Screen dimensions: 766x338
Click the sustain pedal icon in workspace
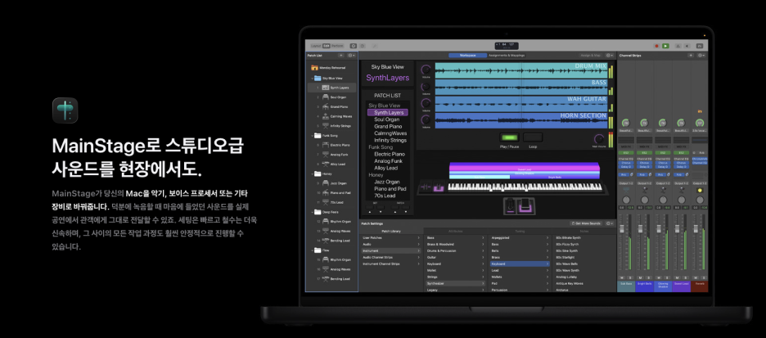[x=511, y=205]
